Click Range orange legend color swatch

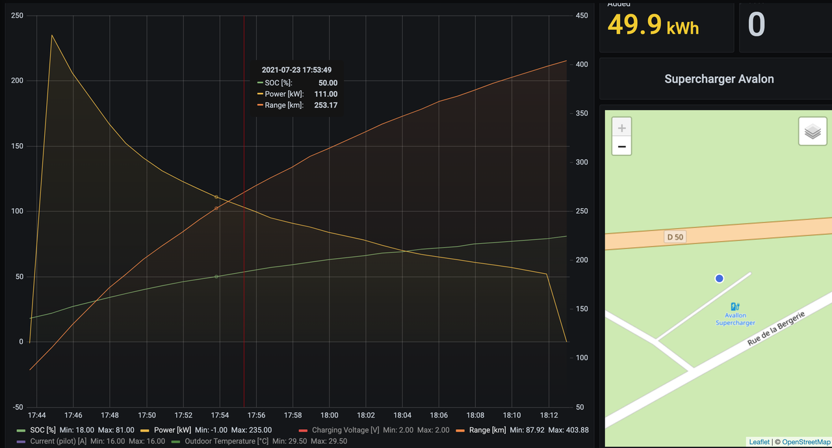click(461, 430)
